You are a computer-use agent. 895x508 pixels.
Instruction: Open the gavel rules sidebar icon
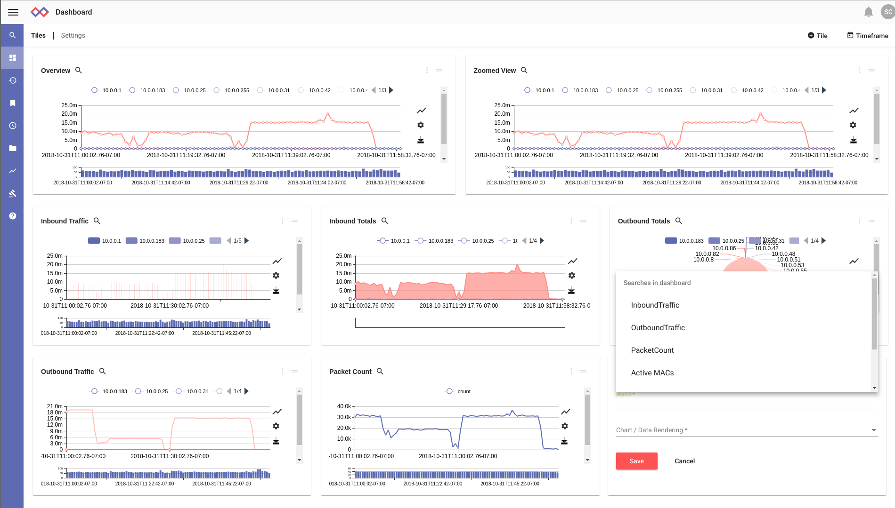tap(13, 193)
